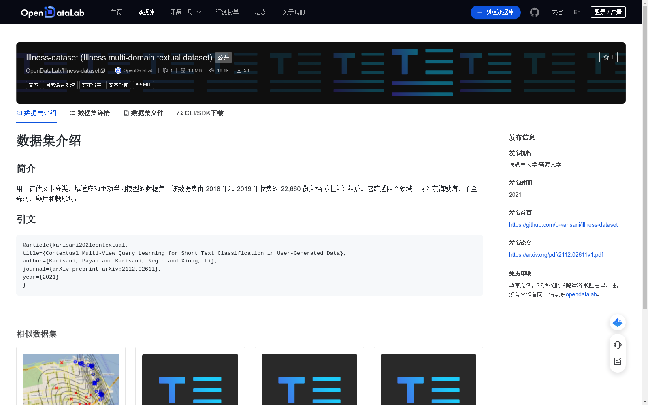Click the OpenDataLab publisher avatar
Viewport: 648px width, 405px height.
(118, 70)
